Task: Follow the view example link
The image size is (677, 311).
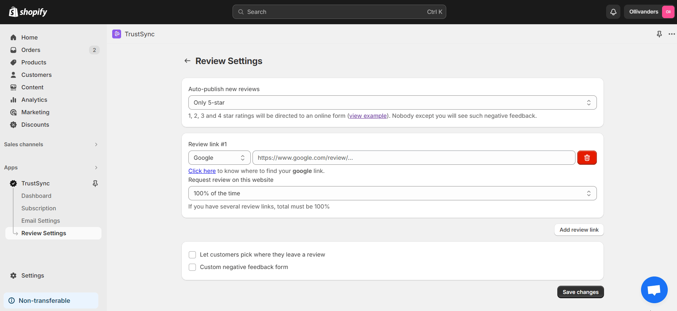Action: pyautogui.click(x=368, y=116)
